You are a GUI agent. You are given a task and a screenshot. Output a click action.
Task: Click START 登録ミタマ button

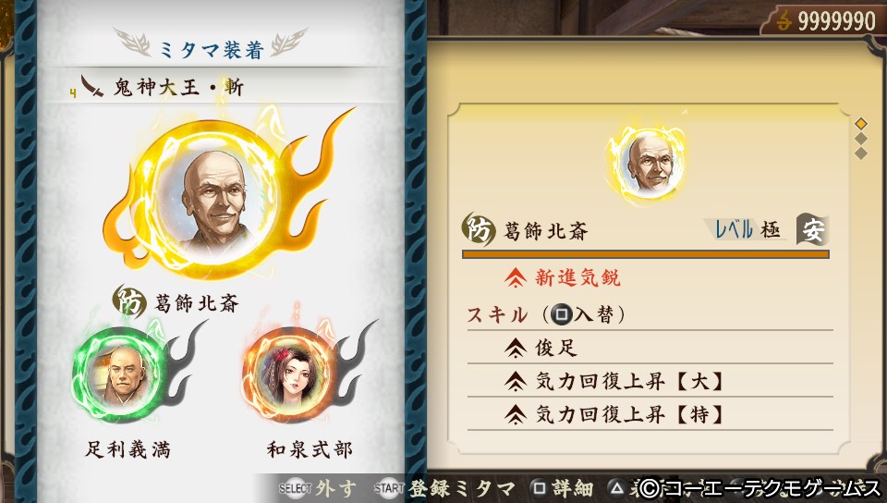tap(444, 488)
